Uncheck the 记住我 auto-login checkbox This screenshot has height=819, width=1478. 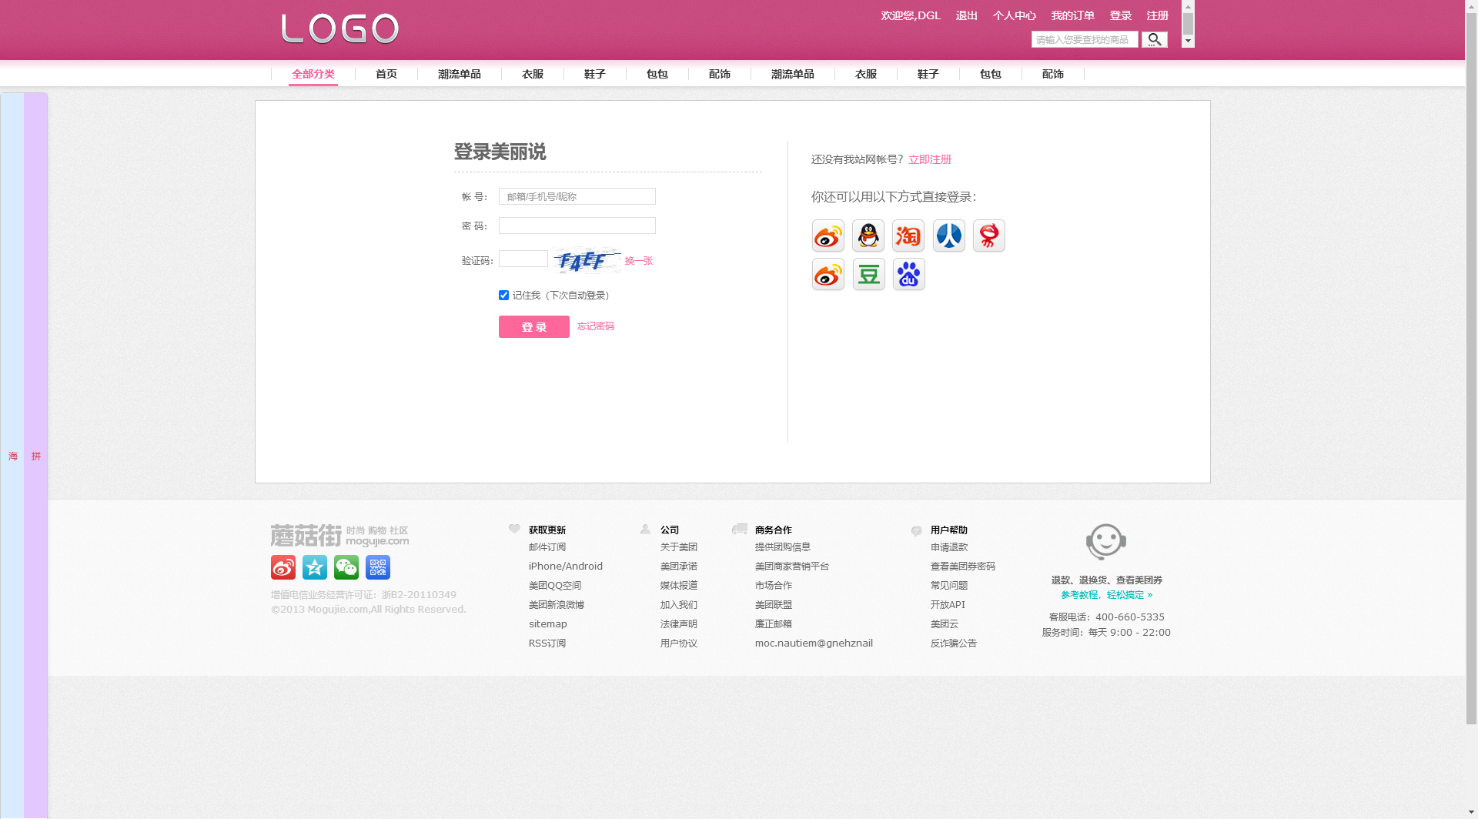click(503, 295)
